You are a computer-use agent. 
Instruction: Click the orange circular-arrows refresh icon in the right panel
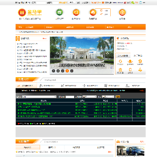(x=120, y=61)
